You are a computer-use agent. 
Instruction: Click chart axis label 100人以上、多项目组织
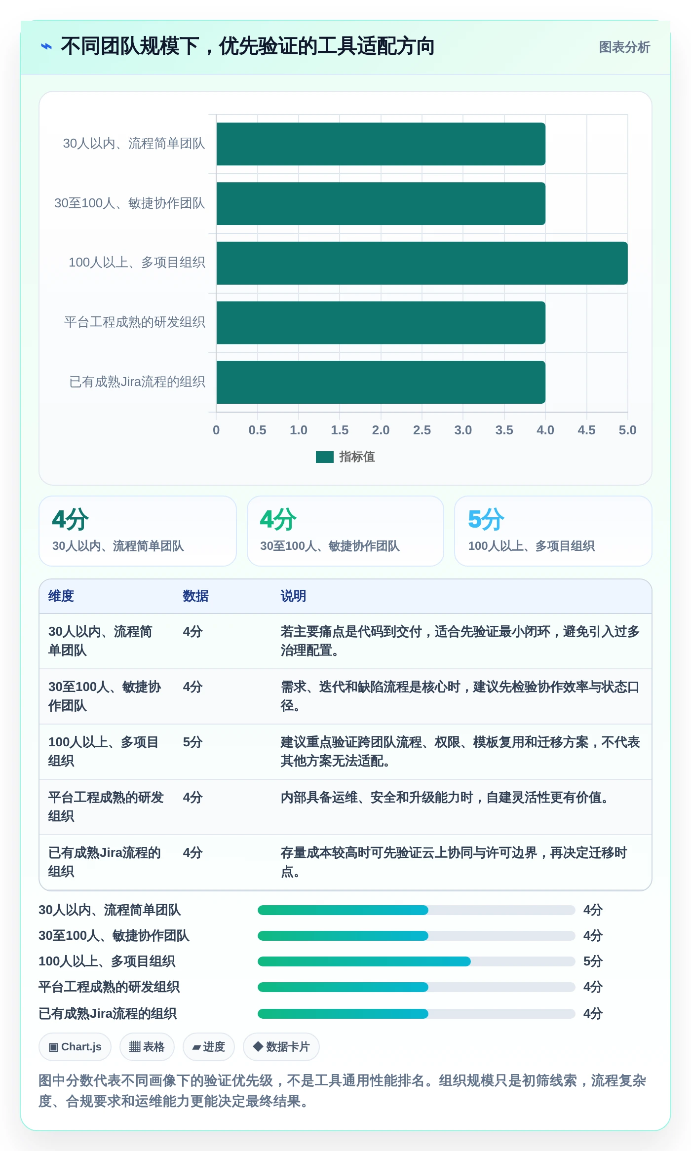click(137, 263)
